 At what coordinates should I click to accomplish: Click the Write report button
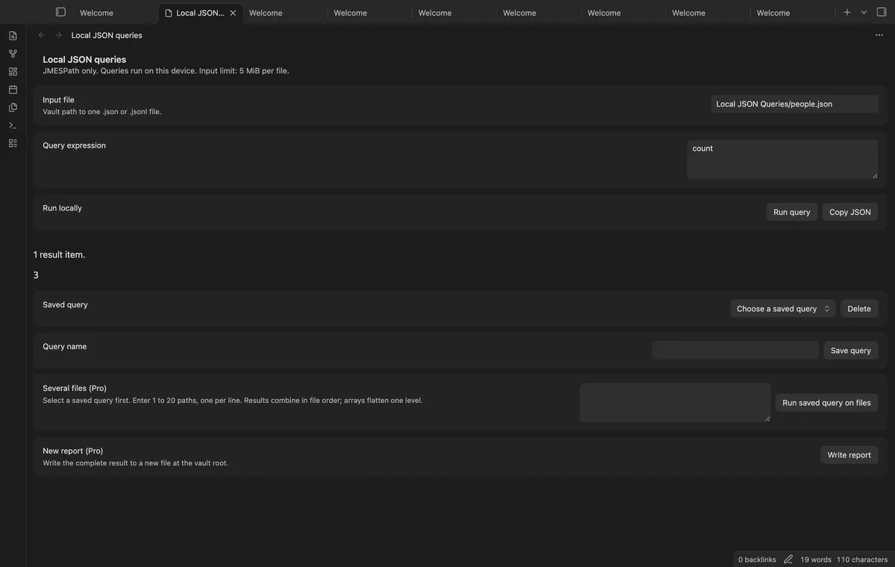[x=849, y=455]
